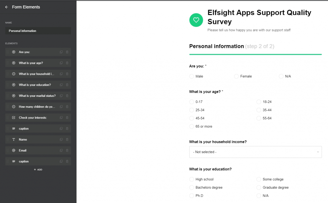Add a new form element

(x=38, y=169)
